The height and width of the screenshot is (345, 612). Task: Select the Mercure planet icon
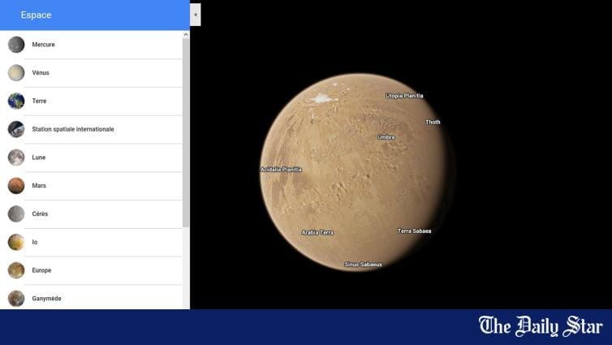[x=16, y=45]
